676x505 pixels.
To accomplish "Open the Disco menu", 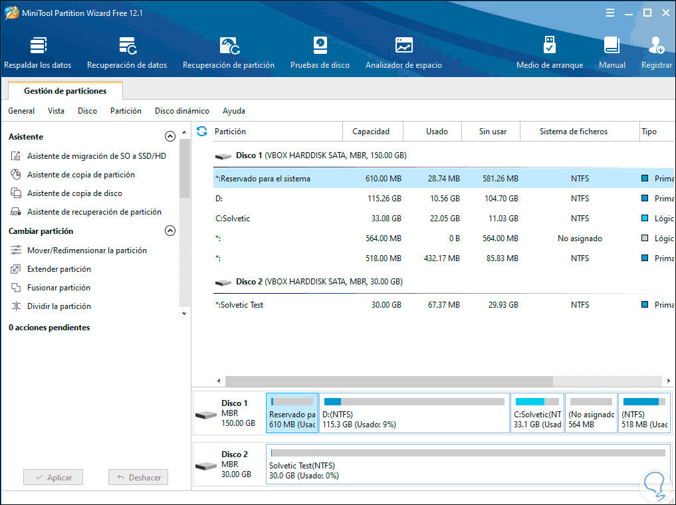I will click(87, 111).
